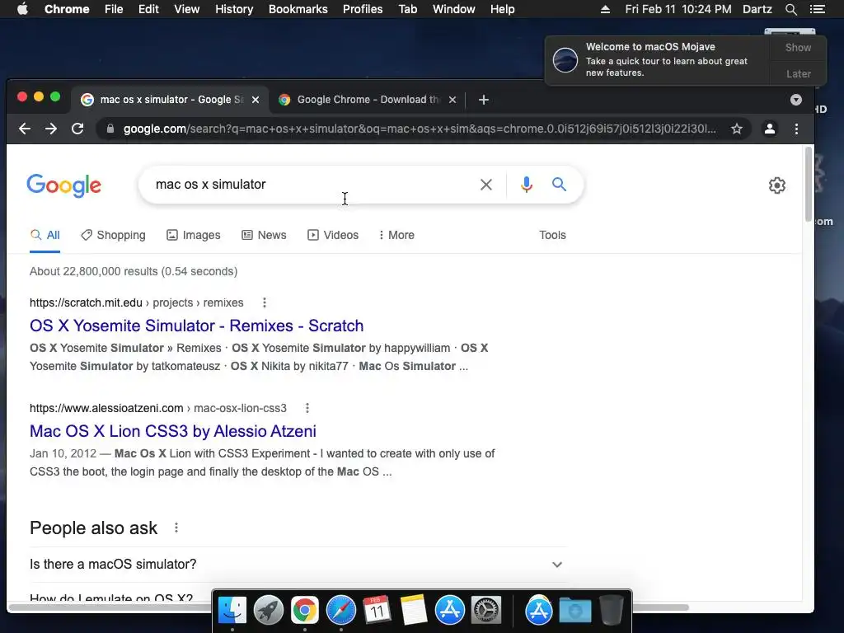The image size is (844, 633).
Task: Open Launchpad from the Dock
Action: [269, 611]
